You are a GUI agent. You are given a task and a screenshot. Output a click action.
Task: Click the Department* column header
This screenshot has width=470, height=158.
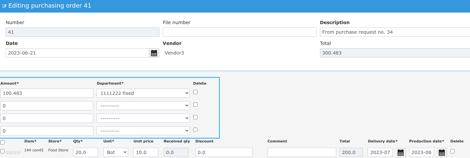[110, 83]
